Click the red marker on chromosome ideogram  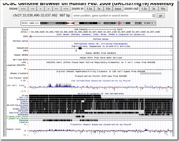[119, 23]
